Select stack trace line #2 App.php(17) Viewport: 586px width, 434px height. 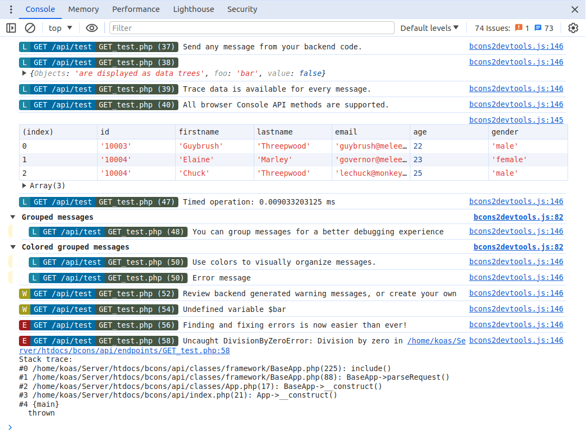[201, 386]
